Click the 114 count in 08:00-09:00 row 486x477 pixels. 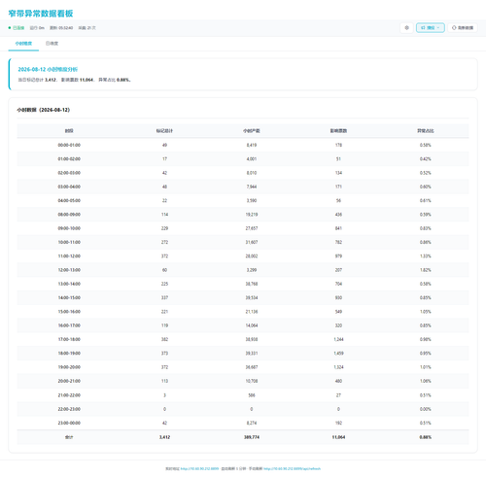pos(164,215)
